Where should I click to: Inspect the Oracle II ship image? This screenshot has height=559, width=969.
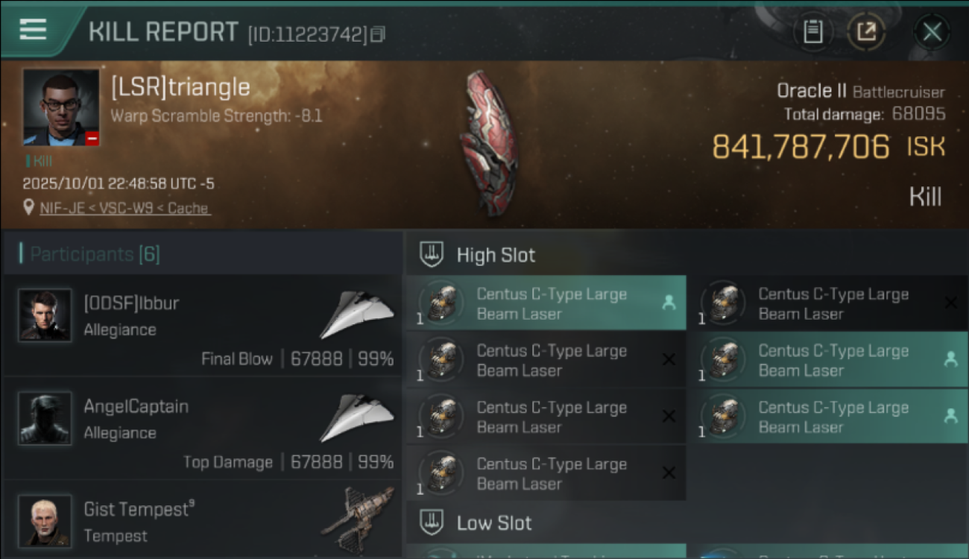click(488, 142)
